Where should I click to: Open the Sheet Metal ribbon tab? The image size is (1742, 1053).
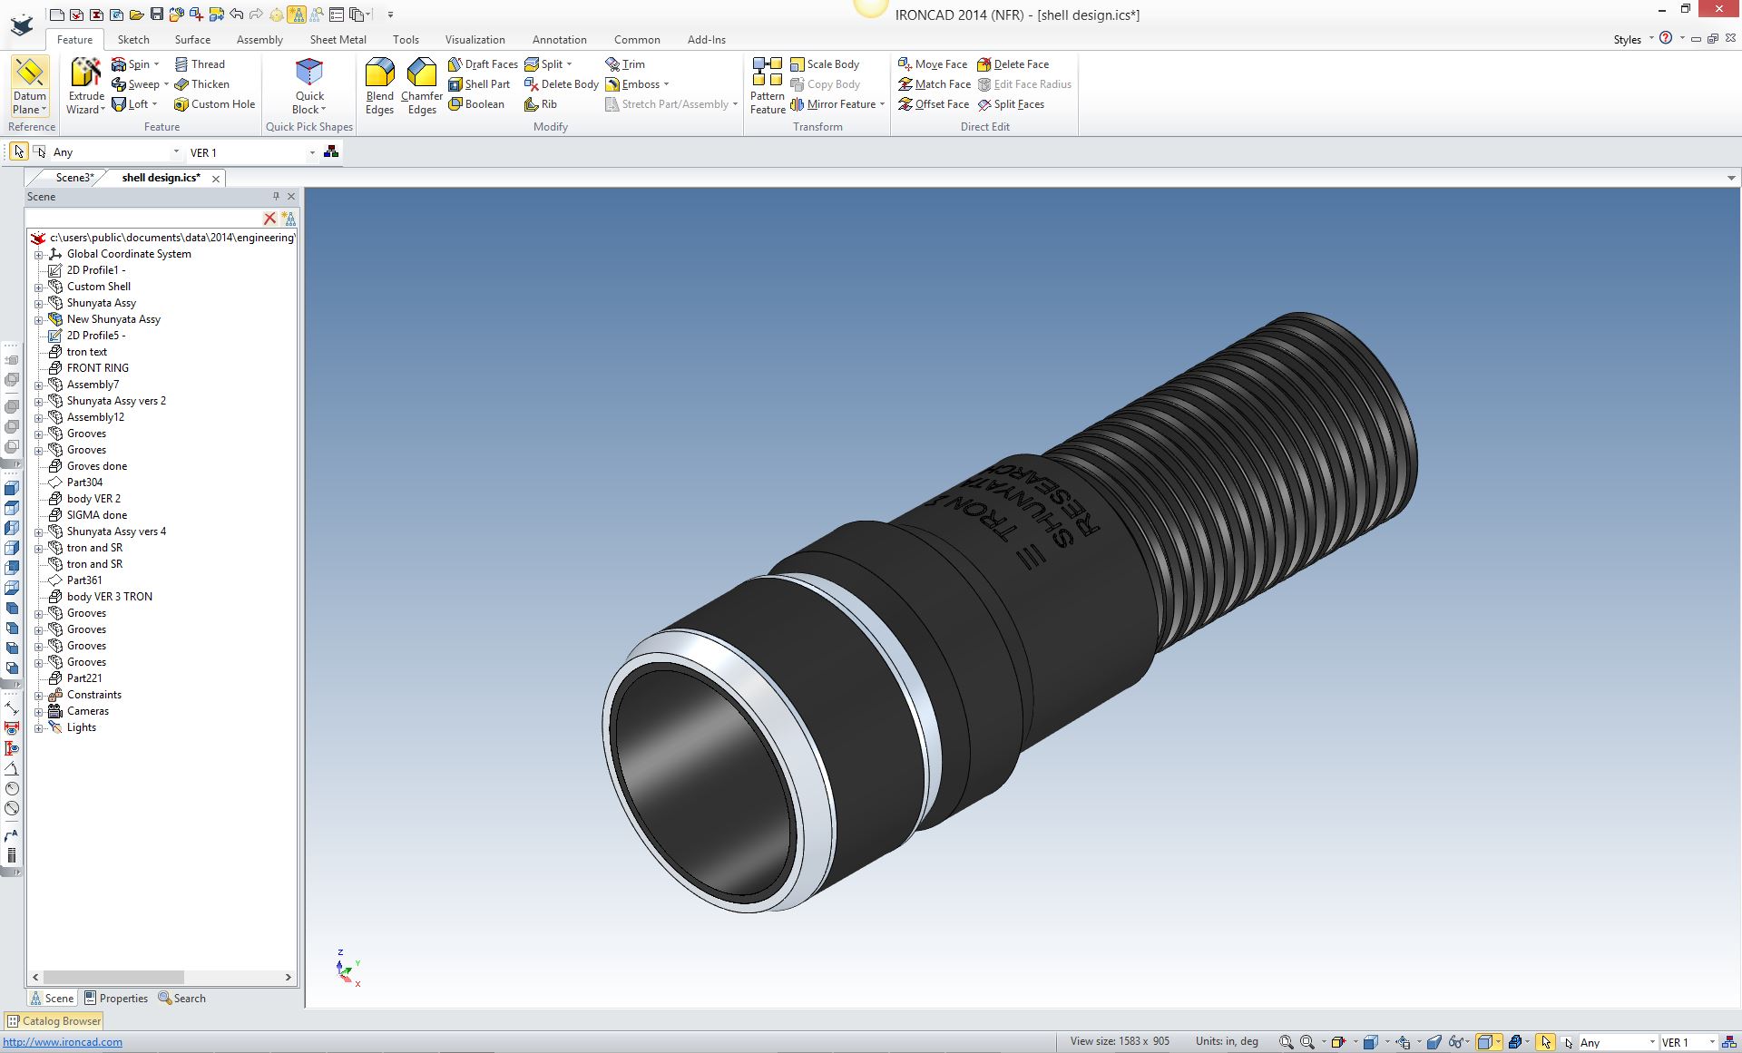click(x=338, y=39)
